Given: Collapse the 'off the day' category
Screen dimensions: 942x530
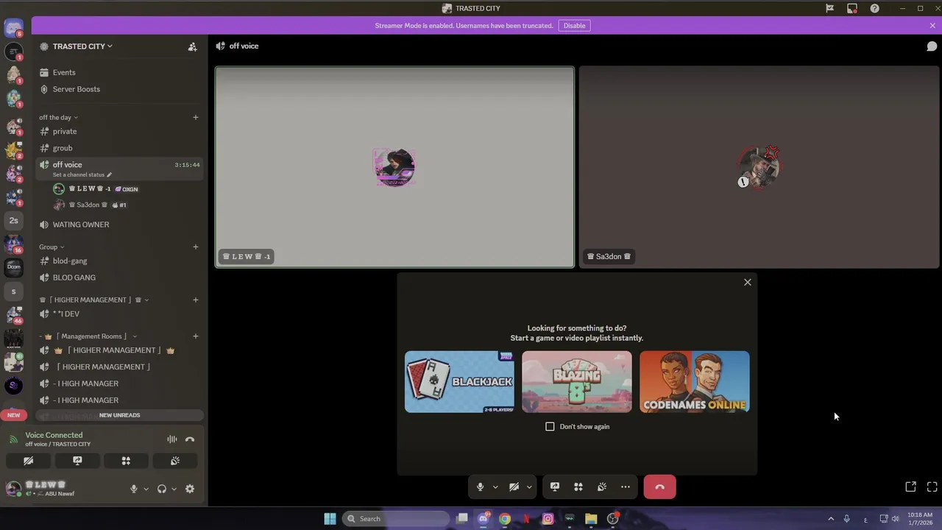Looking at the screenshot, I should click(x=58, y=117).
